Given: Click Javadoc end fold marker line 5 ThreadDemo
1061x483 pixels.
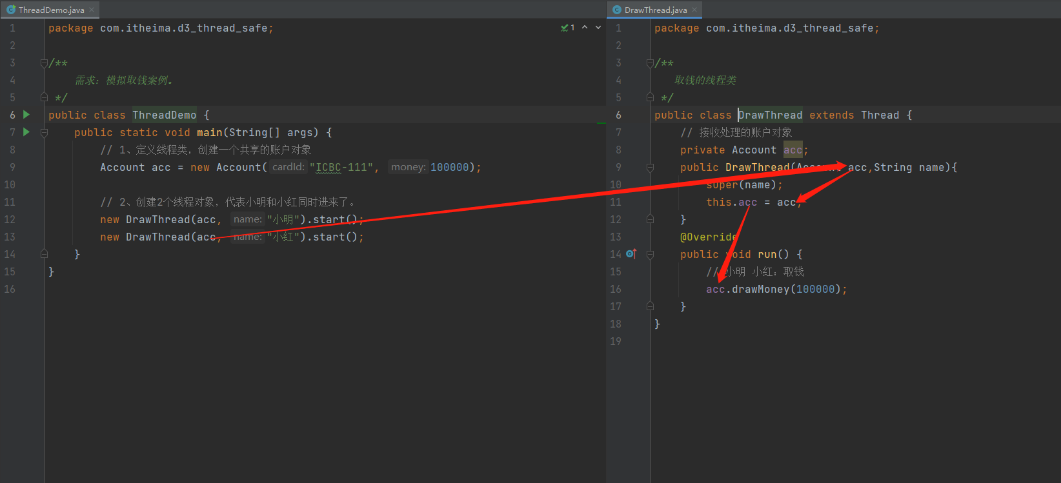Looking at the screenshot, I should pyautogui.click(x=44, y=97).
